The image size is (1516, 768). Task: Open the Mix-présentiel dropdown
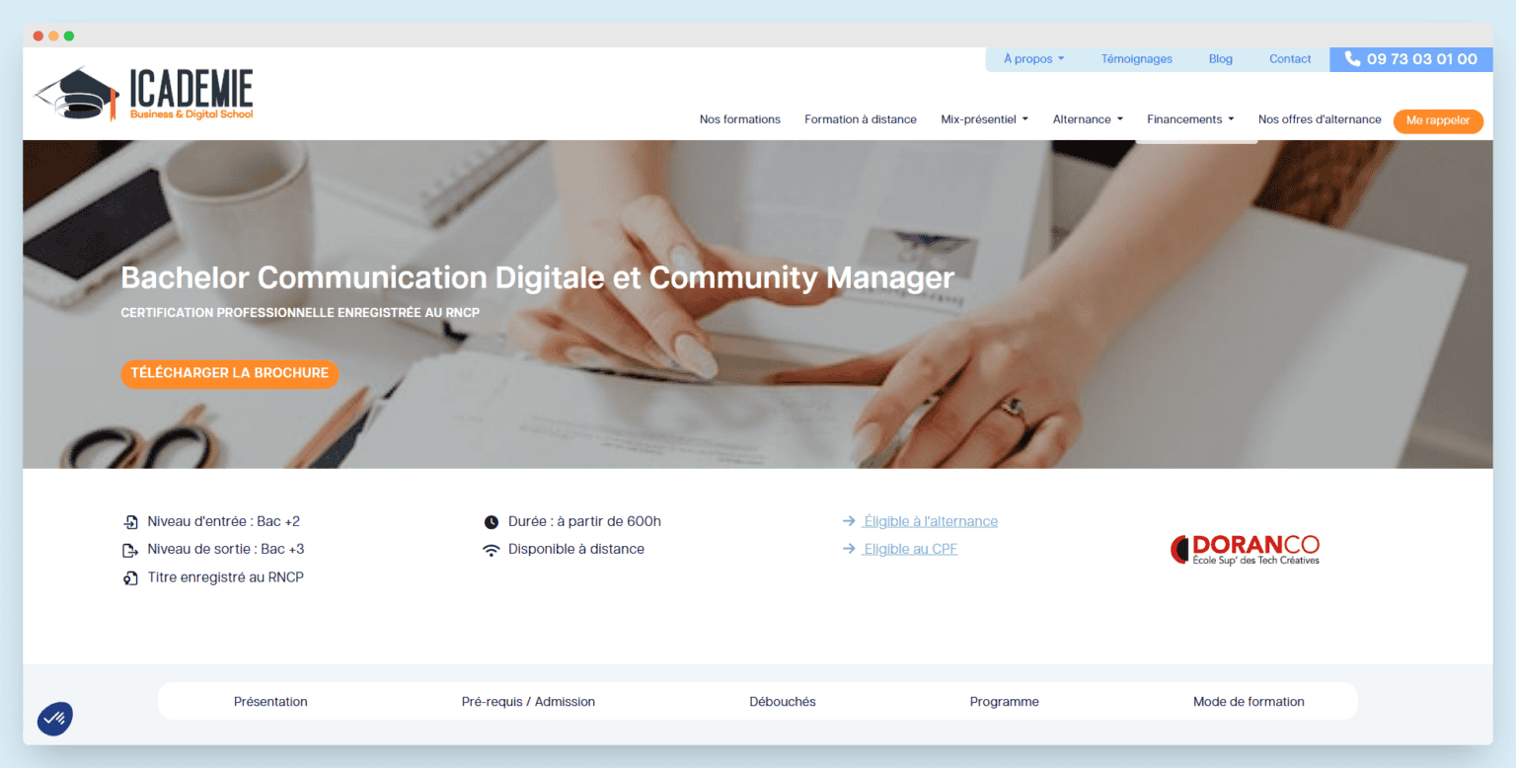[x=983, y=118]
